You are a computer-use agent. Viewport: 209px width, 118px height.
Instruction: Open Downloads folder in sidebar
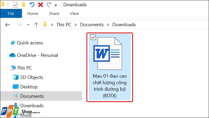tap(32, 106)
